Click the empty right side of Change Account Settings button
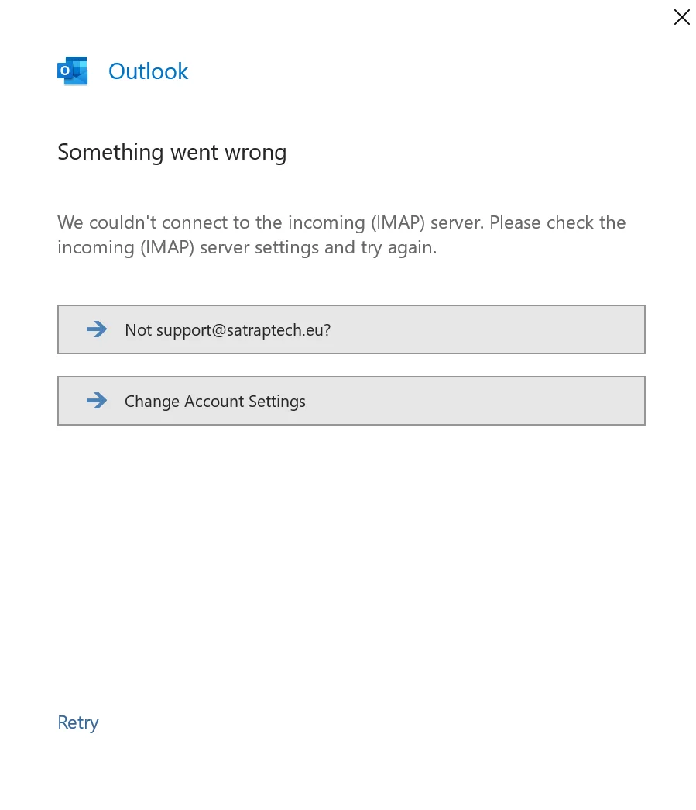696x810 pixels. coord(475,401)
